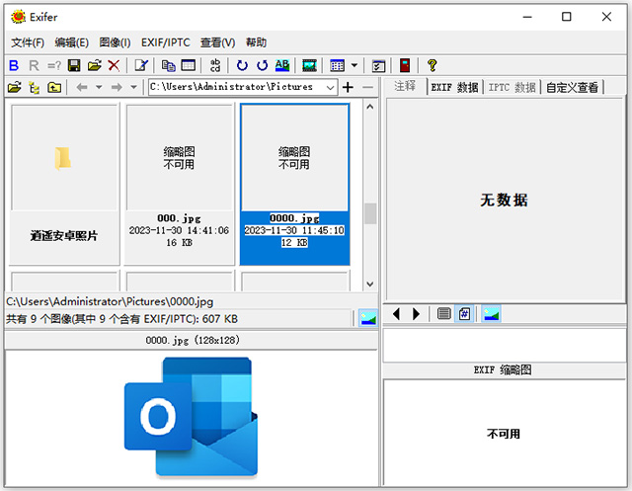
Task: Click the minus remove-favorite button
Action: pyautogui.click(x=367, y=87)
